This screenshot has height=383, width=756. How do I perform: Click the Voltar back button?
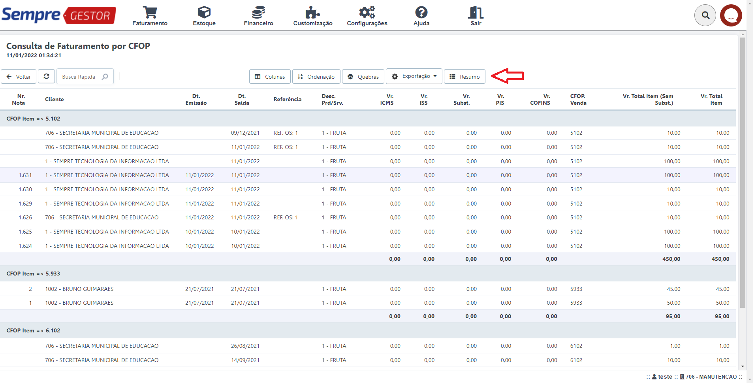[19, 76]
